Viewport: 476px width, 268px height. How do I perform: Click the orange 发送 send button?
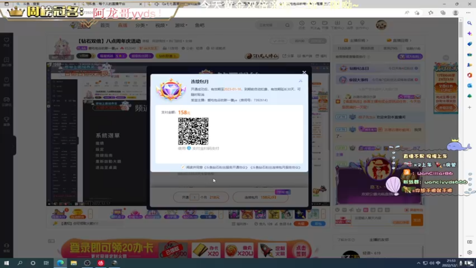[417, 220]
